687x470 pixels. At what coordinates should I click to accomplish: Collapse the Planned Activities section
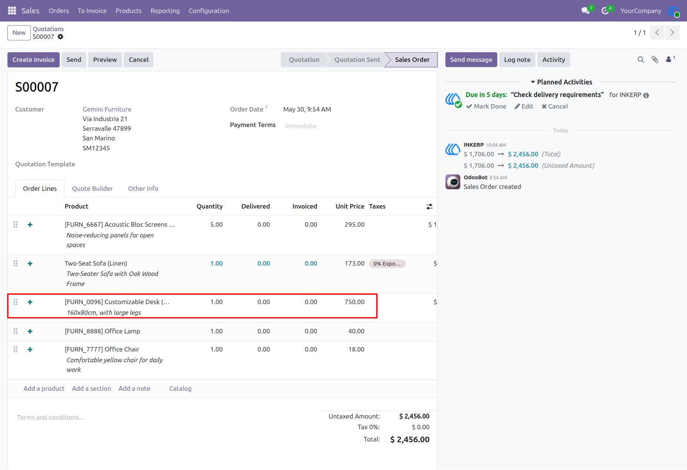[561, 82]
